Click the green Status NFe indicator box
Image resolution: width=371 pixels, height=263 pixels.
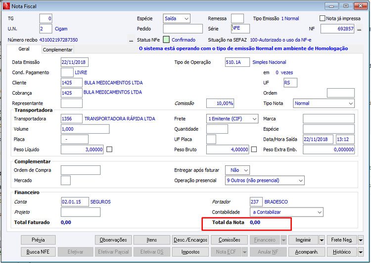coord(166,40)
